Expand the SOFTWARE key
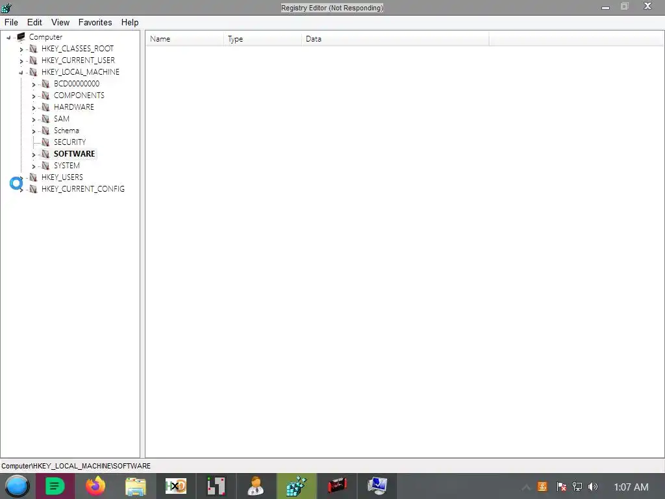Image resolution: width=665 pixels, height=499 pixels. click(34, 155)
